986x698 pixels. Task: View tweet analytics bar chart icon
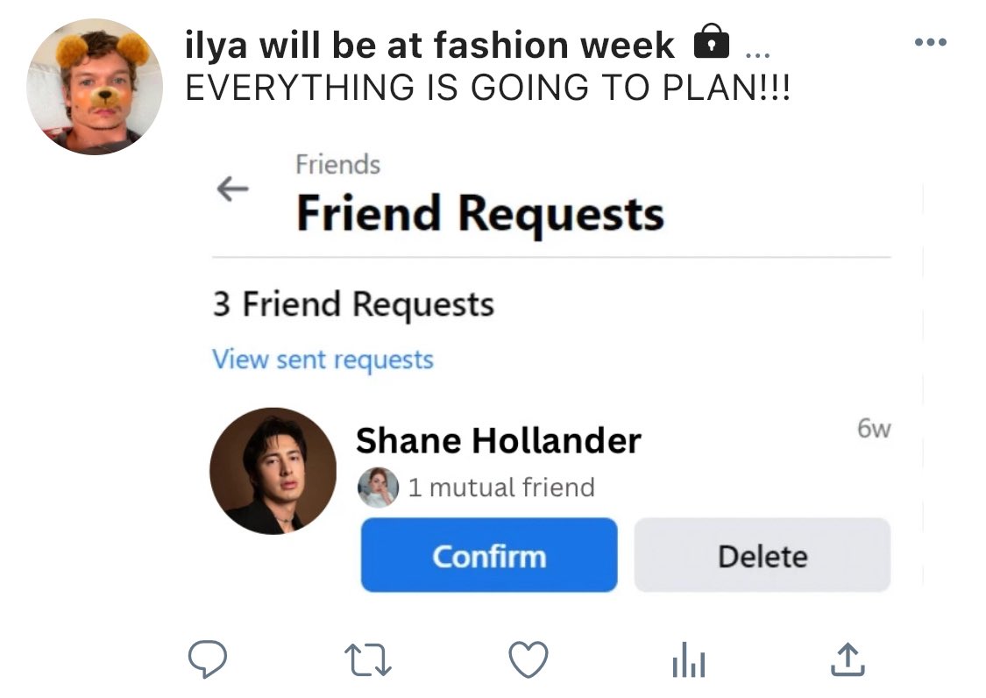[689, 659]
